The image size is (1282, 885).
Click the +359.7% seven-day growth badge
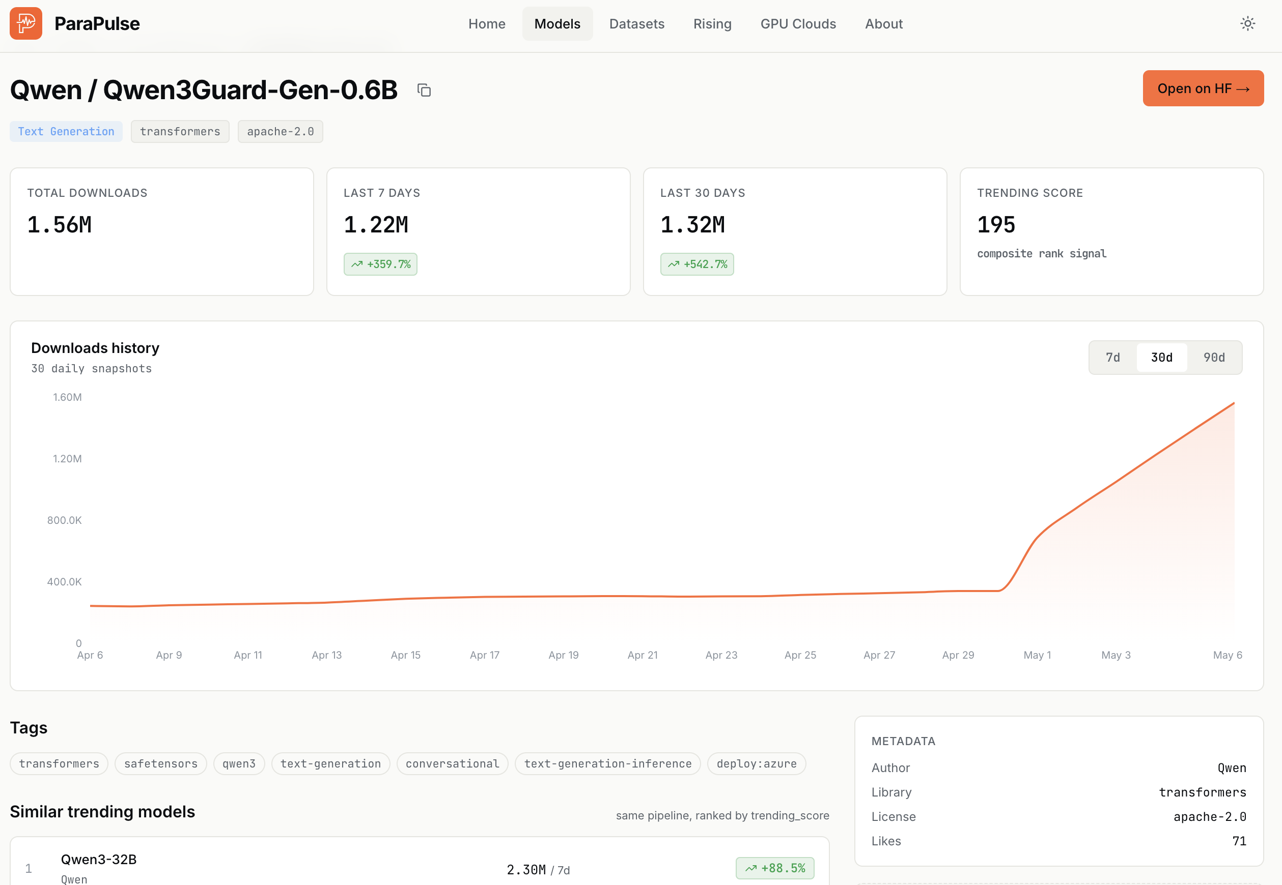[x=380, y=264]
